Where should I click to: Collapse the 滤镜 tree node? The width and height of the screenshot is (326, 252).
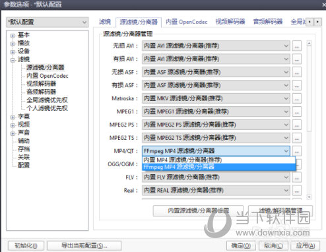[13, 60]
